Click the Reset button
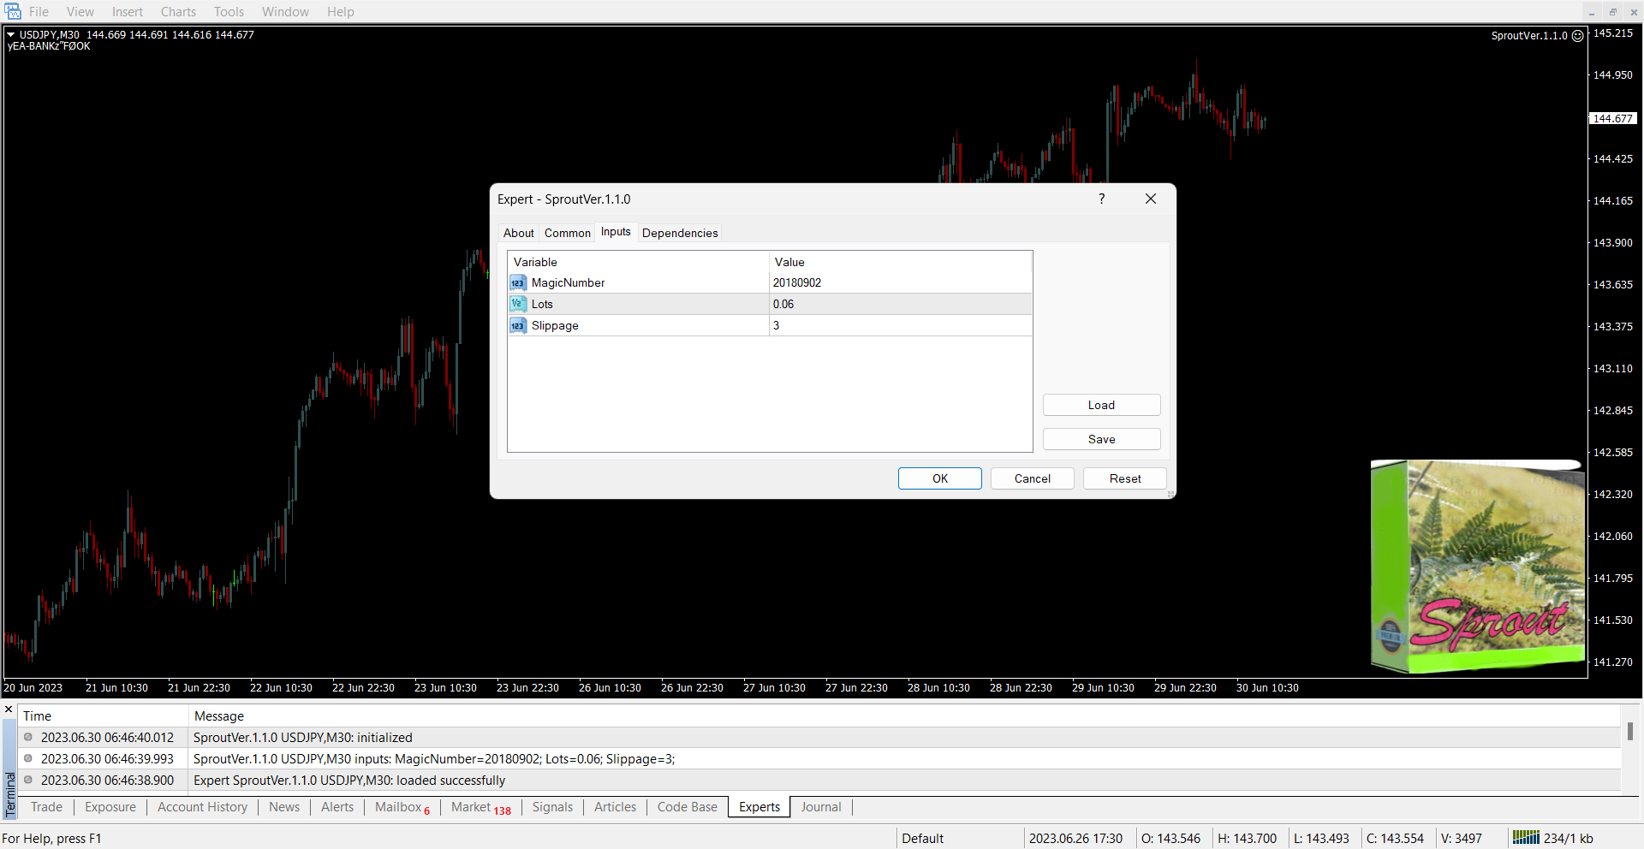This screenshot has height=849, width=1644. (x=1124, y=478)
